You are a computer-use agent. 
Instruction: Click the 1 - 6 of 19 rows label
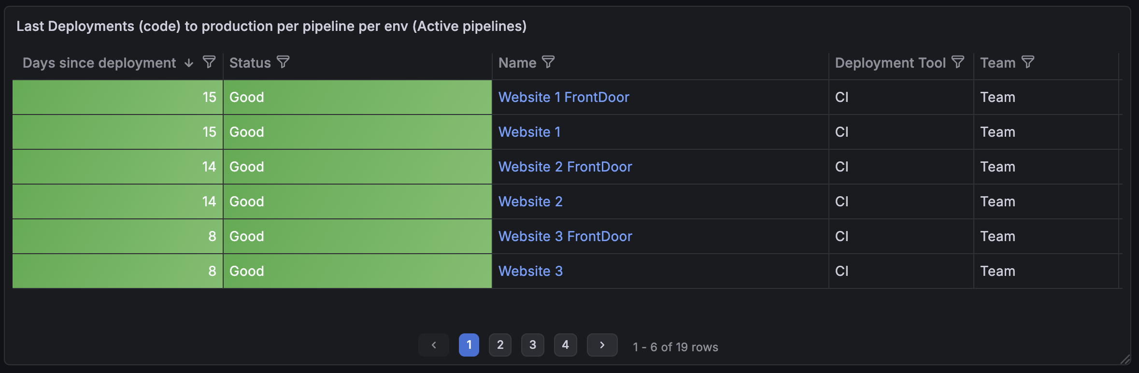click(675, 347)
